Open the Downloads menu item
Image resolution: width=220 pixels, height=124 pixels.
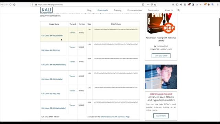click(x=102, y=10)
